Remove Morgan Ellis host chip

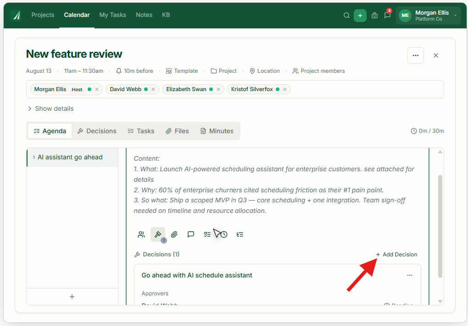97,89
